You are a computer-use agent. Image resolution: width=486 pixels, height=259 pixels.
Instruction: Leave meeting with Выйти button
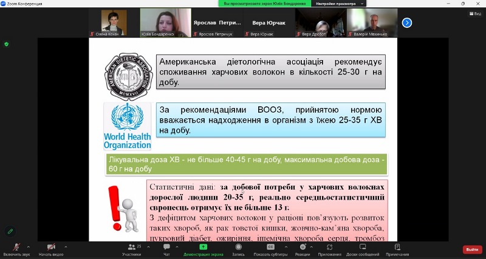point(473,249)
